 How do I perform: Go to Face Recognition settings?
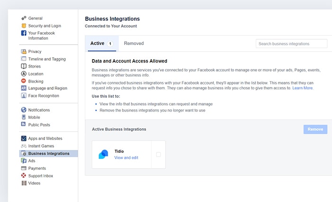[44, 96]
